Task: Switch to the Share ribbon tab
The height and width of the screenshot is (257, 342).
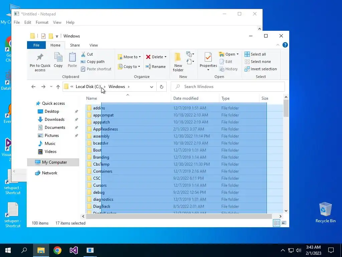Action: (75, 45)
